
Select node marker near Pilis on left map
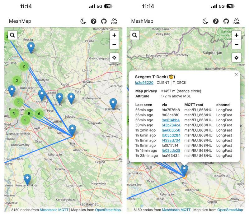click(73, 130)
